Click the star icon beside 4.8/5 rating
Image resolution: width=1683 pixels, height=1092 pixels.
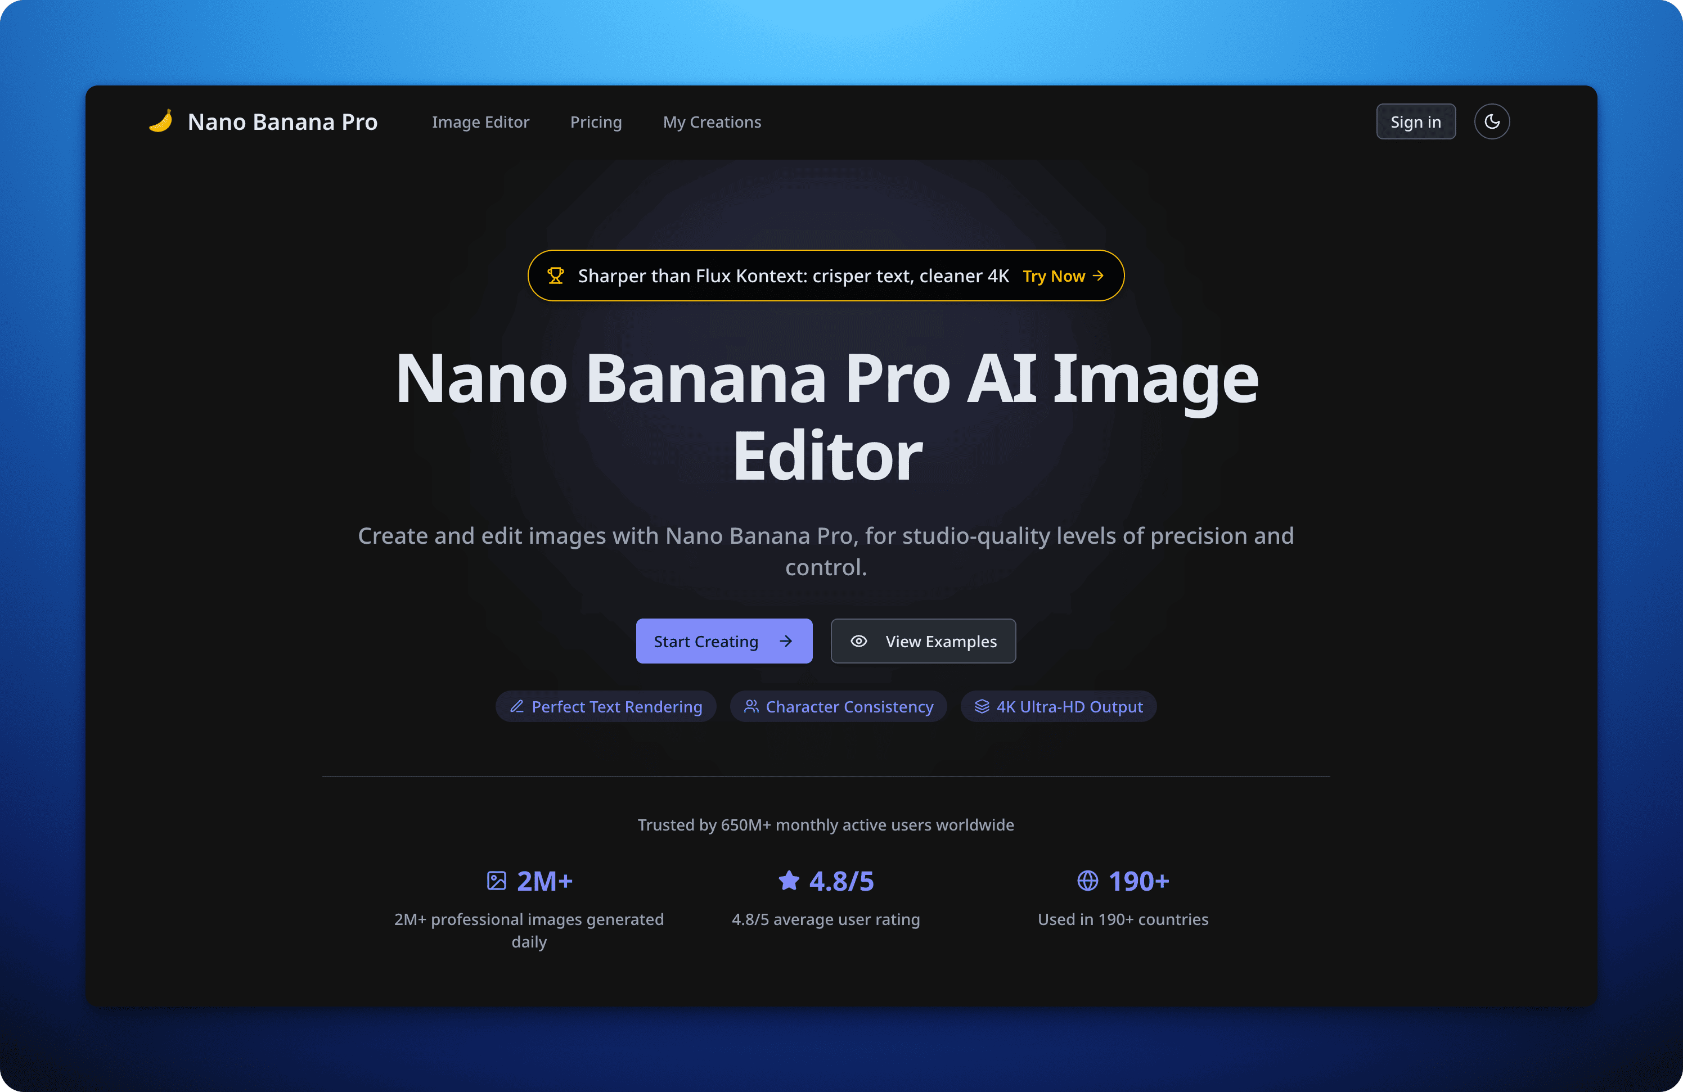click(789, 881)
